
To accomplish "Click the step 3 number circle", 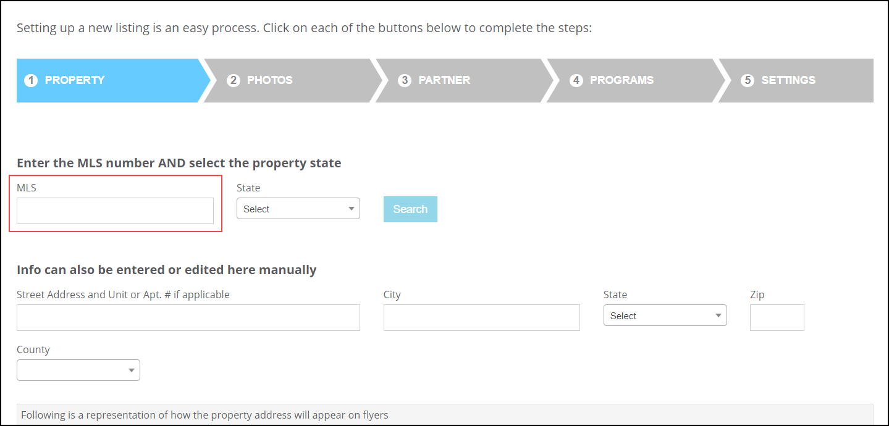I will click(x=404, y=80).
